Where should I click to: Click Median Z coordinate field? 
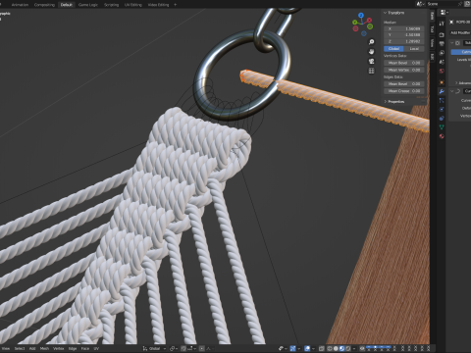(x=404, y=41)
